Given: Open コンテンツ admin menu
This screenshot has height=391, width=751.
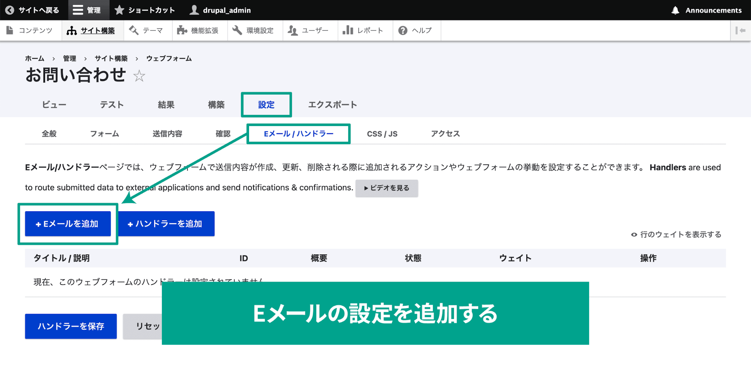Looking at the screenshot, I should click(x=30, y=30).
